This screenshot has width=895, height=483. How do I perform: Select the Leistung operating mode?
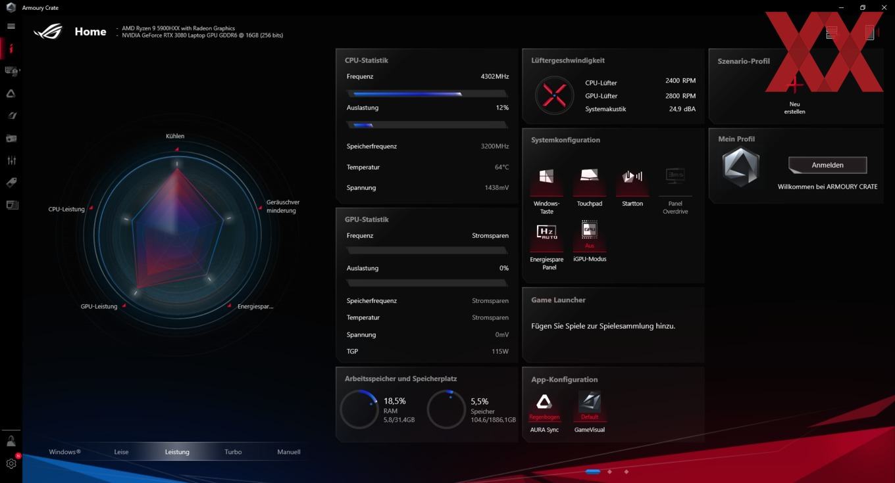click(177, 452)
